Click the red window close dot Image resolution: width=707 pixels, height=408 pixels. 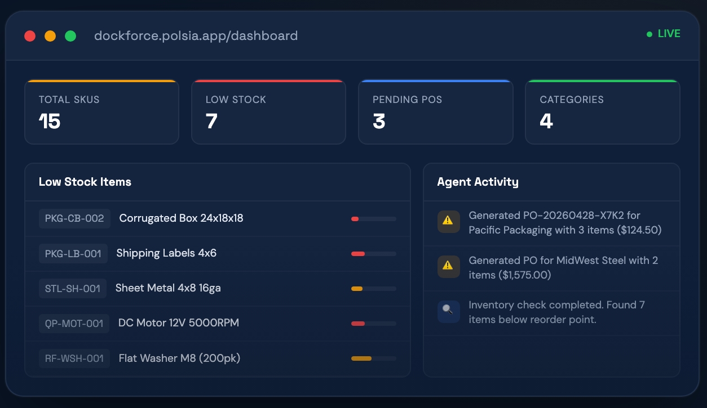30,36
